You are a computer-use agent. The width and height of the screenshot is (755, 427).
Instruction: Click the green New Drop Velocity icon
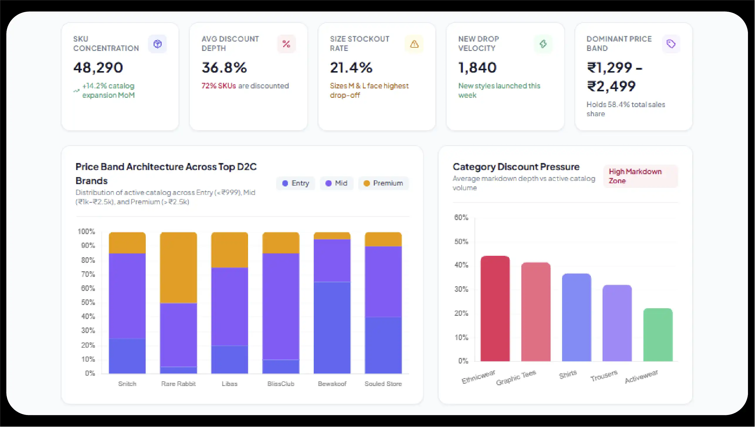point(543,44)
